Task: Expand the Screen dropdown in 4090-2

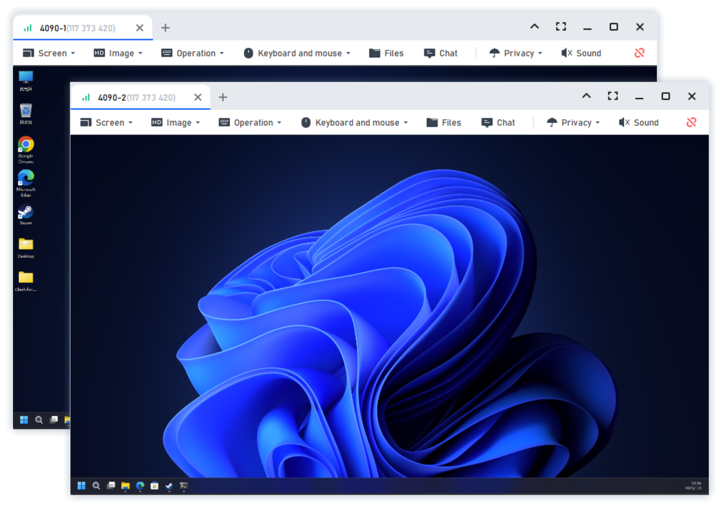Action: pyautogui.click(x=107, y=123)
